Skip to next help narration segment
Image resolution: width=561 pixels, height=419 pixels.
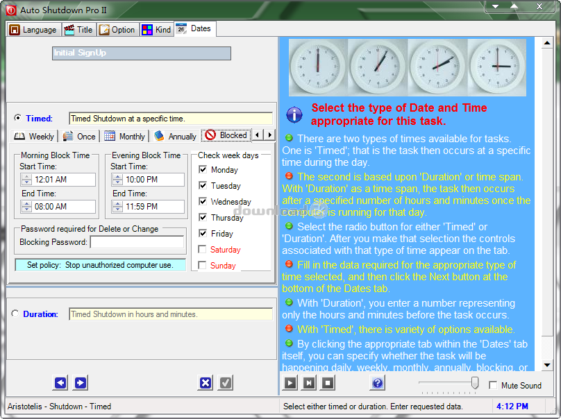click(309, 383)
